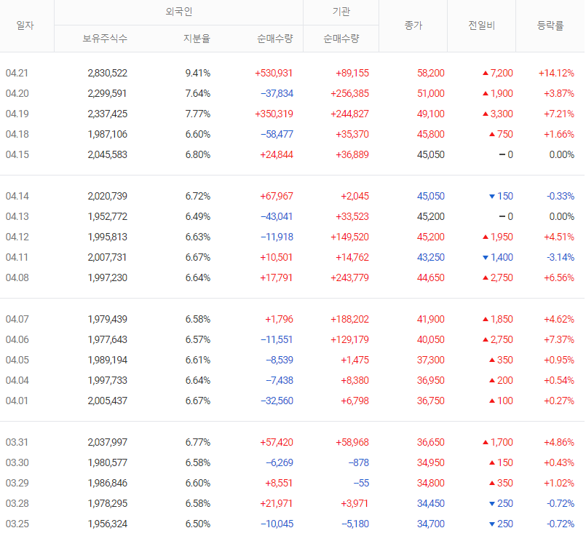
Task: Select the 04.08 date cell
Action: coord(17,277)
